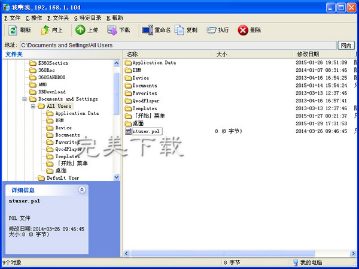Image resolution: width=359 pixels, height=269 pixels.
Task: Click the 2014-01-07 08:31:46 date cell
Action: tap(321, 70)
